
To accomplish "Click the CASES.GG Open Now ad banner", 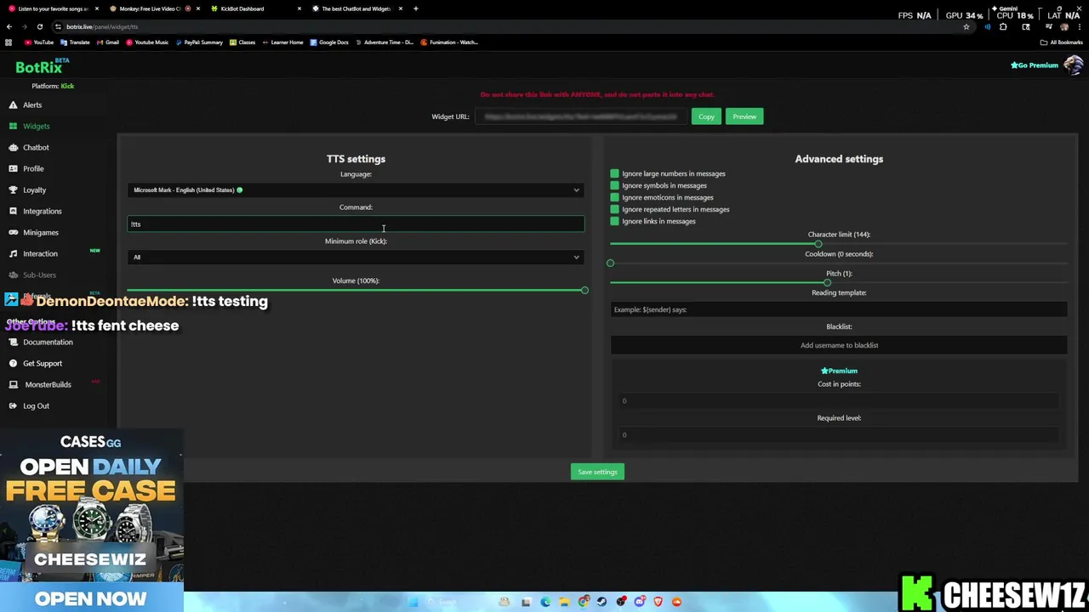I will (91, 520).
